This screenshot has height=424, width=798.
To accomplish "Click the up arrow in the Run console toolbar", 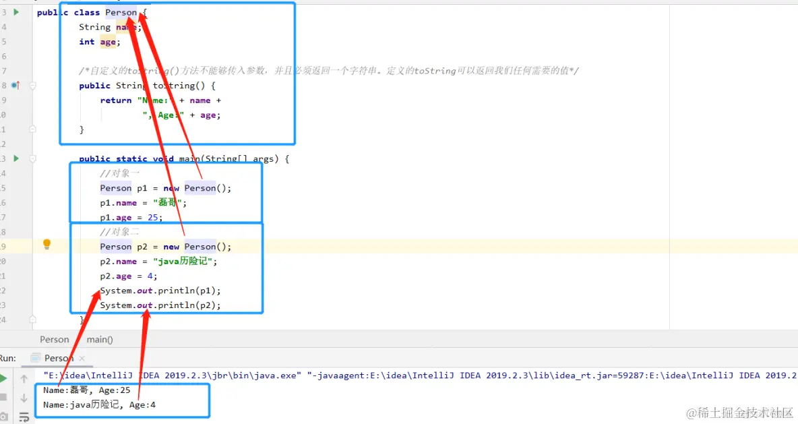I will click(x=24, y=377).
